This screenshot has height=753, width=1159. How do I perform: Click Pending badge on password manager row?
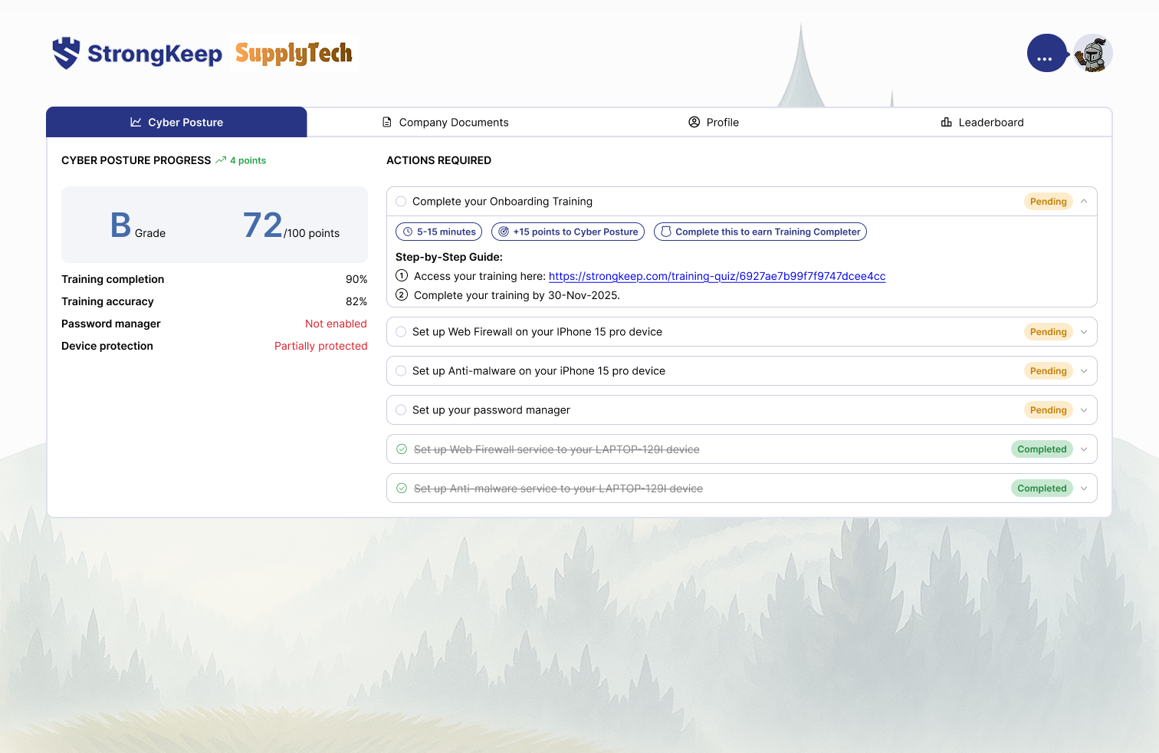pyautogui.click(x=1048, y=410)
